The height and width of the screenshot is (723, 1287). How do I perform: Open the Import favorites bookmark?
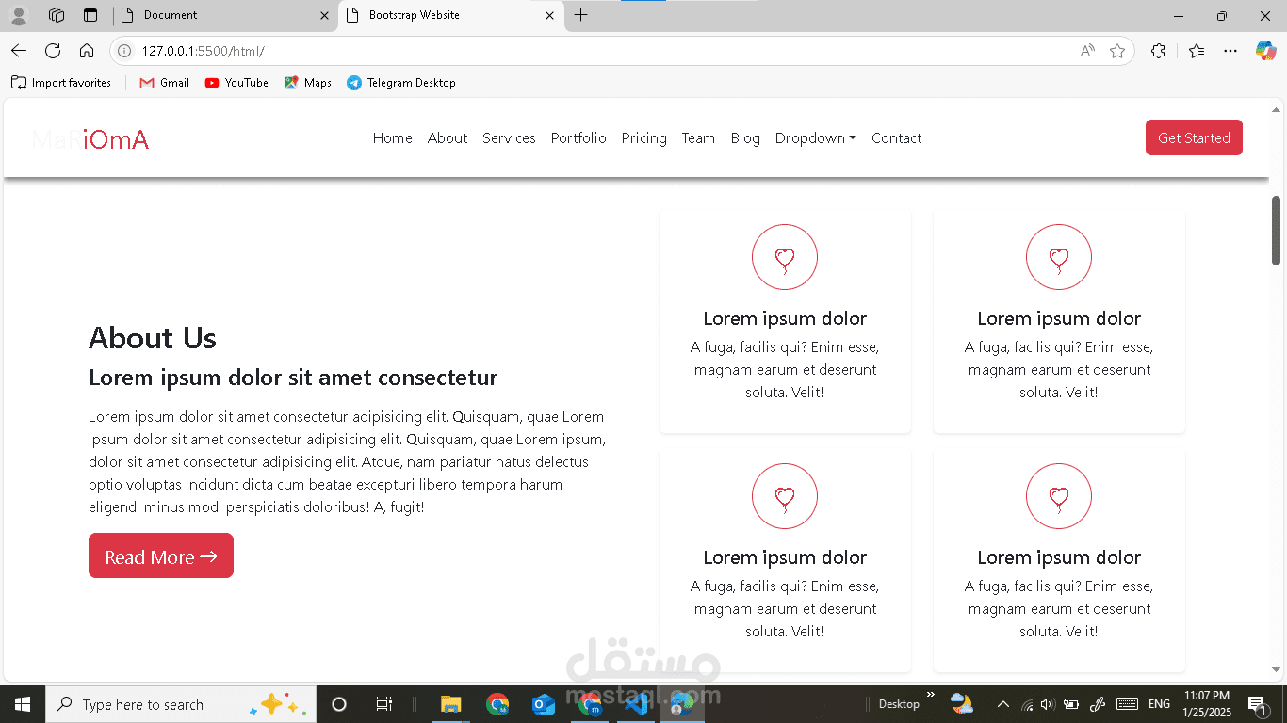[61, 83]
